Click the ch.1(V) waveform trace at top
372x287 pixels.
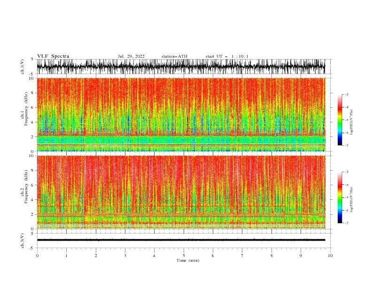coord(181,67)
